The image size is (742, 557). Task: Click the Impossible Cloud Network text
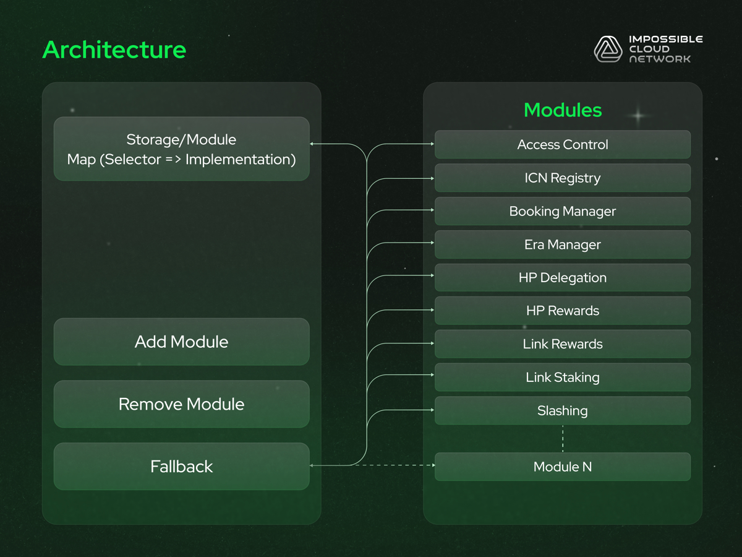tap(666, 49)
